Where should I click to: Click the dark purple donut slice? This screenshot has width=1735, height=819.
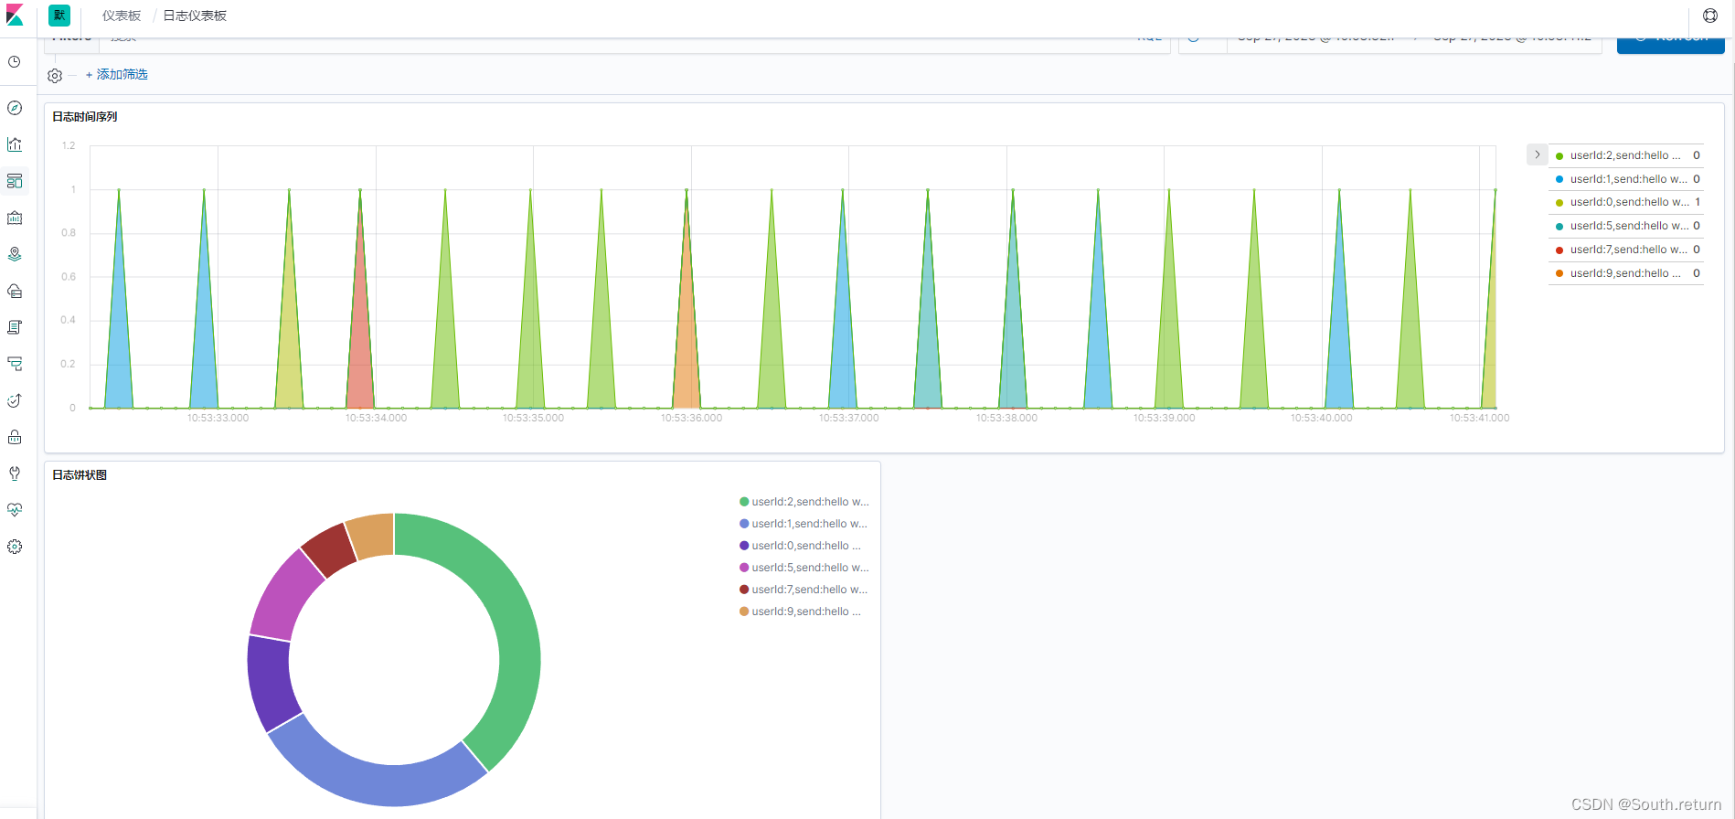point(270,684)
